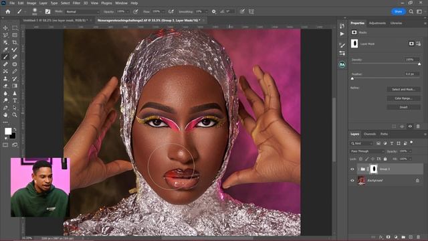The image size is (428, 241).
Task: Click the Color Range button
Action: (403, 98)
